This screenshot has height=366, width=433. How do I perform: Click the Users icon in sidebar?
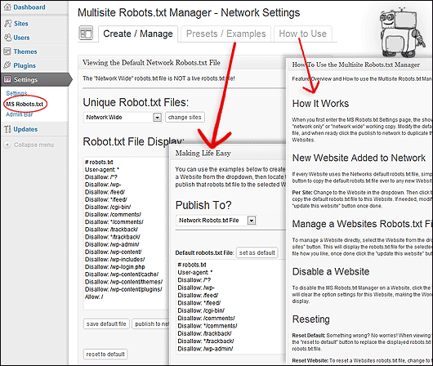tap(7, 38)
